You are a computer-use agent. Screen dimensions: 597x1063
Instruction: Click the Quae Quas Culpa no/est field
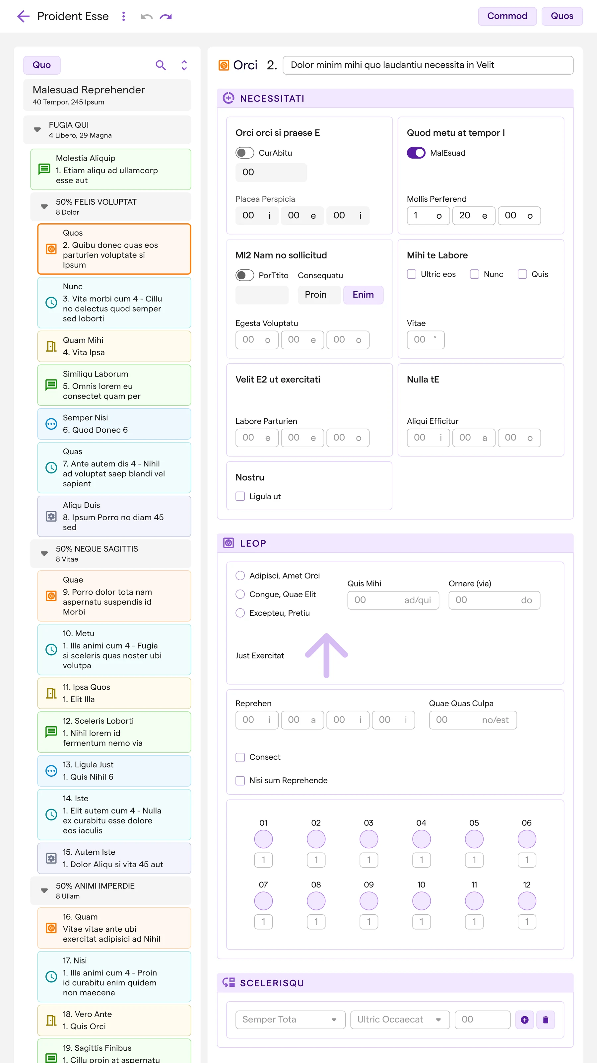[472, 720]
